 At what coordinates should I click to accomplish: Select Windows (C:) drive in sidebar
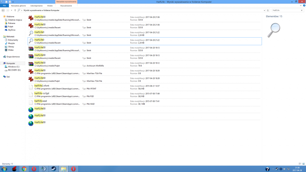(x=13, y=67)
